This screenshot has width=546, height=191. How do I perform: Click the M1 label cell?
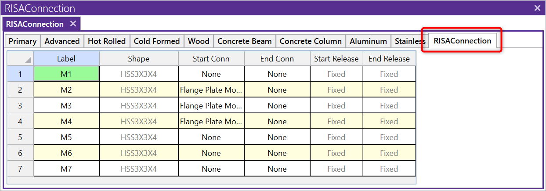(66, 74)
